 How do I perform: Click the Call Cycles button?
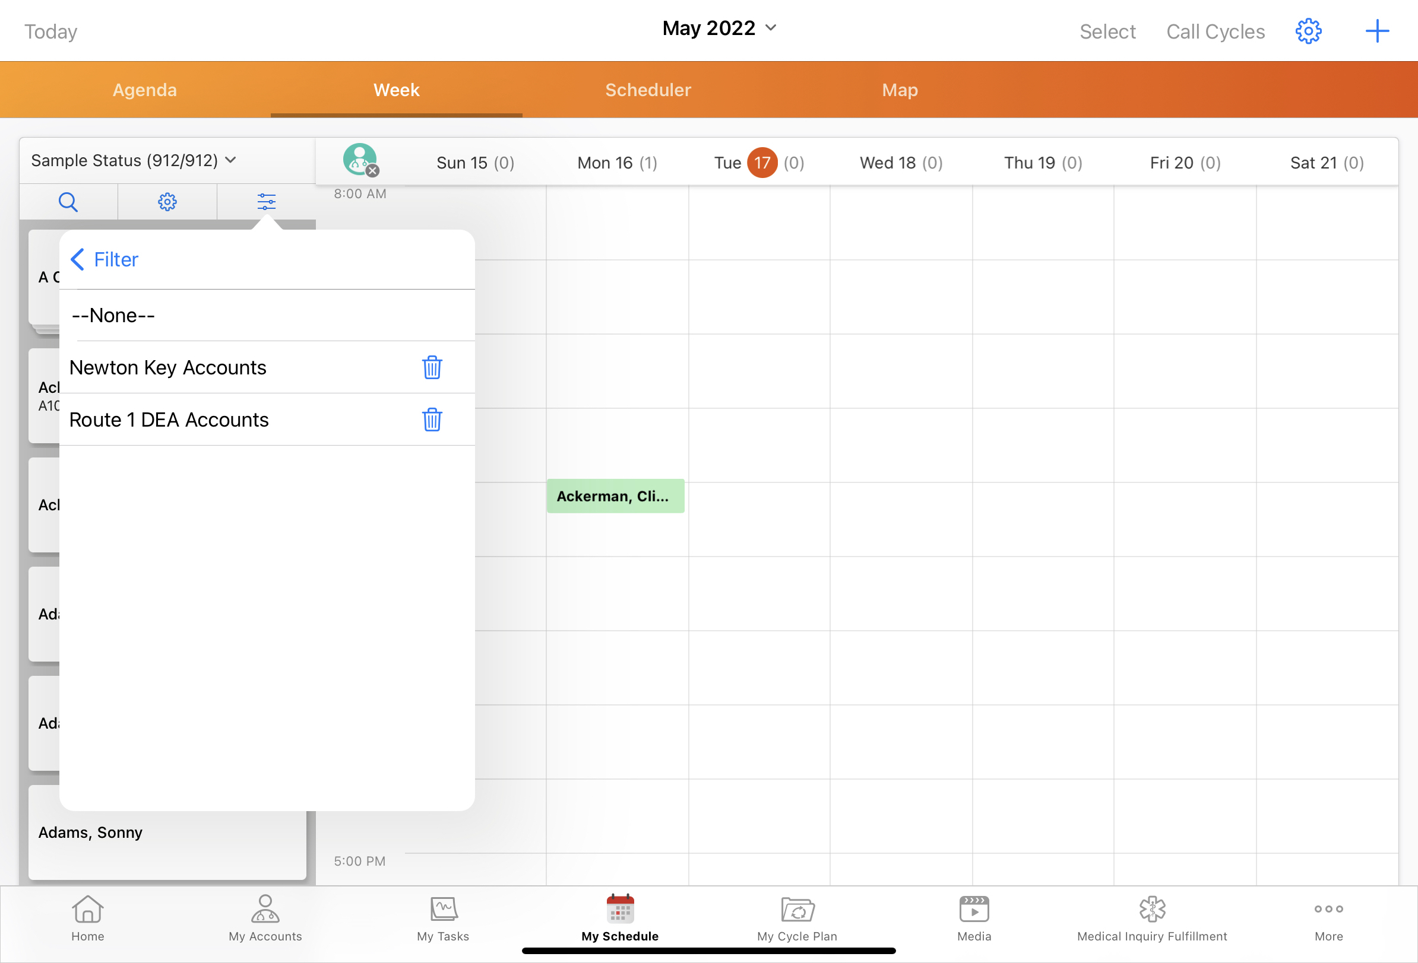(x=1215, y=31)
